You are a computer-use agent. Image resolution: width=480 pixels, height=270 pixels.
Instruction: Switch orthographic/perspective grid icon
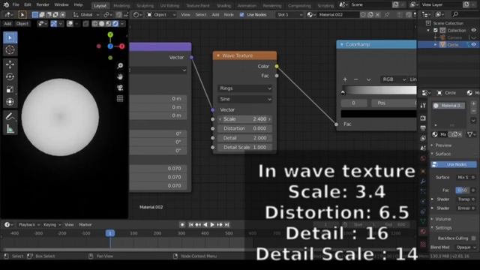pyautogui.click(x=120, y=98)
